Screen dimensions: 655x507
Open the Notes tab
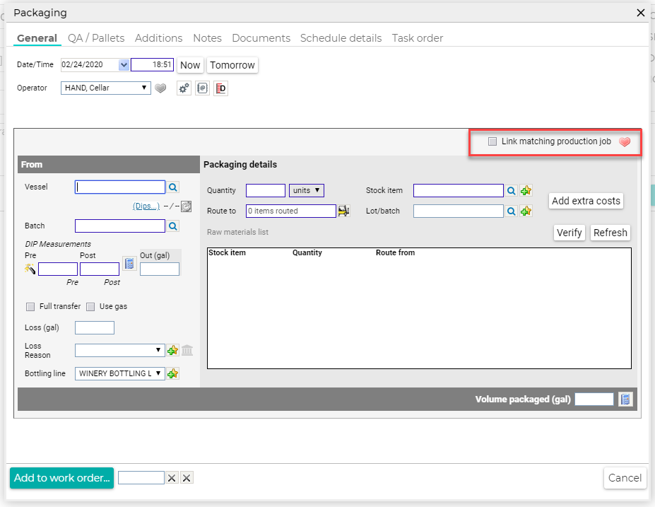tap(207, 38)
